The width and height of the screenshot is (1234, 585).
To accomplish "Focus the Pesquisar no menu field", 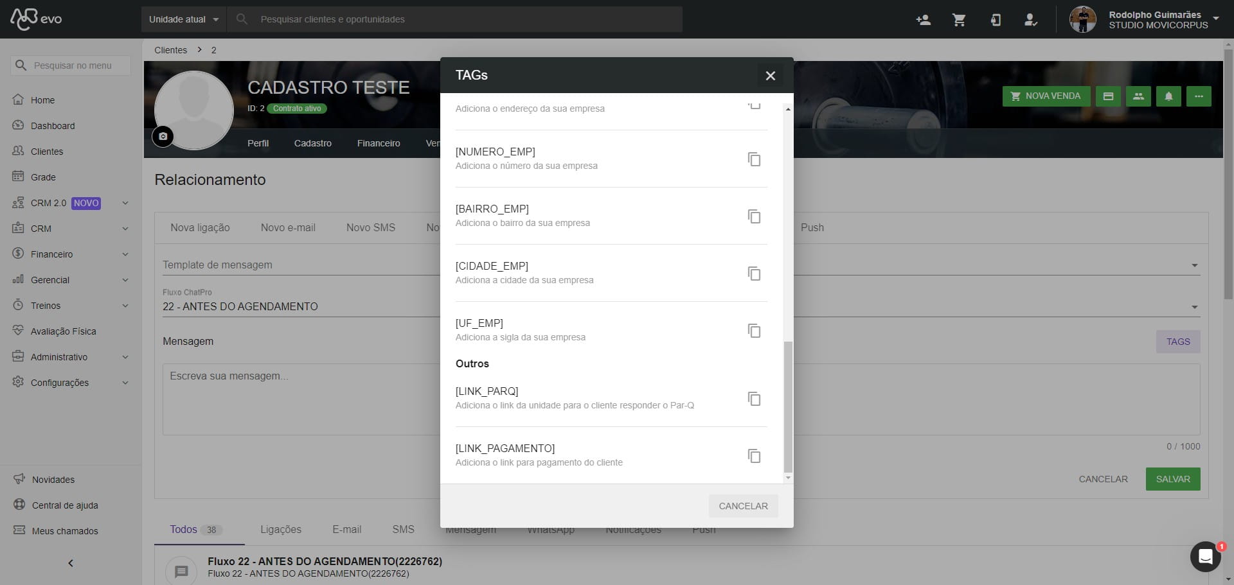I will pyautogui.click(x=71, y=65).
